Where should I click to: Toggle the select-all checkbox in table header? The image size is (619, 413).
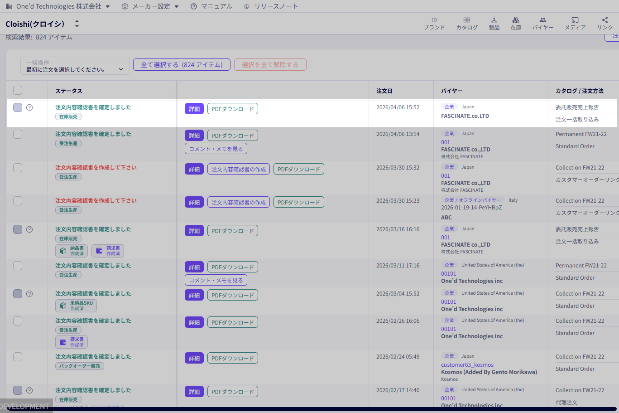[x=18, y=90]
